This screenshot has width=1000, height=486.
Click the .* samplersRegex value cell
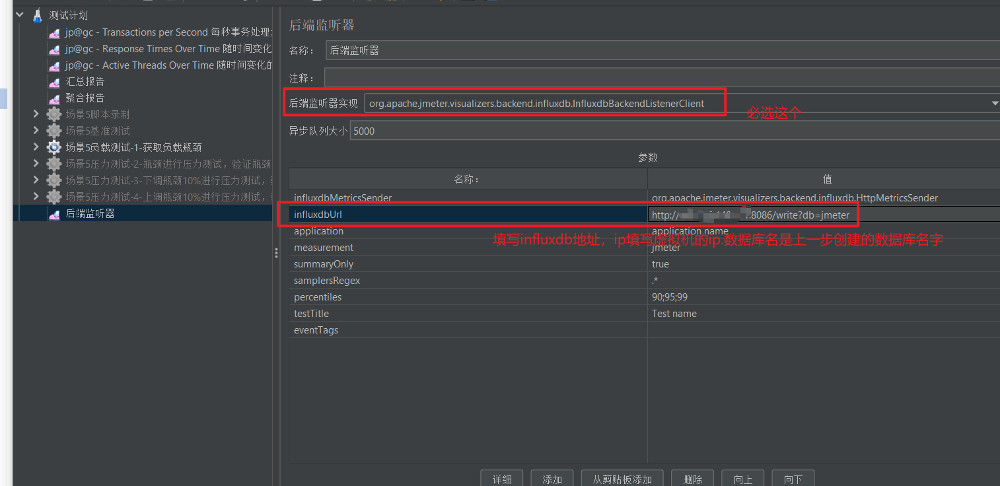pyautogui.click(x=824, y=281)
